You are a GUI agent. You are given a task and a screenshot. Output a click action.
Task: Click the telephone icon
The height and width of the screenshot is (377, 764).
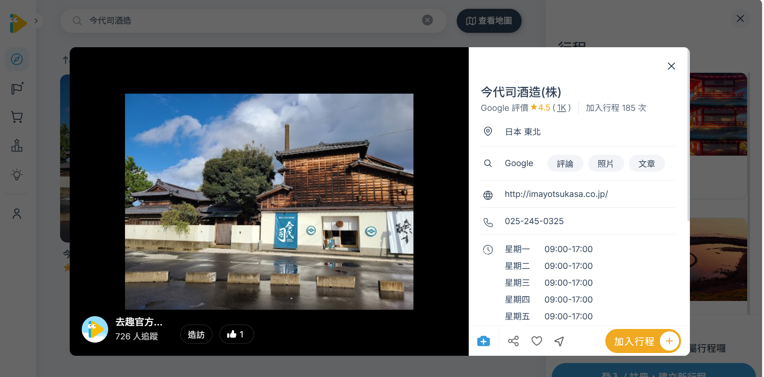pos(488,223)
